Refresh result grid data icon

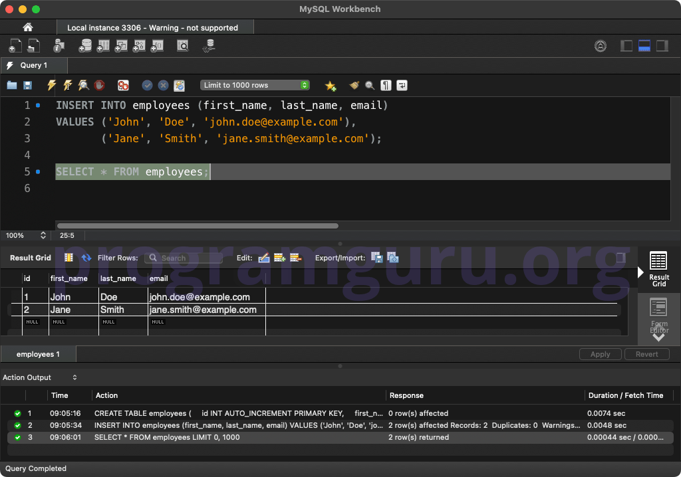86,257
